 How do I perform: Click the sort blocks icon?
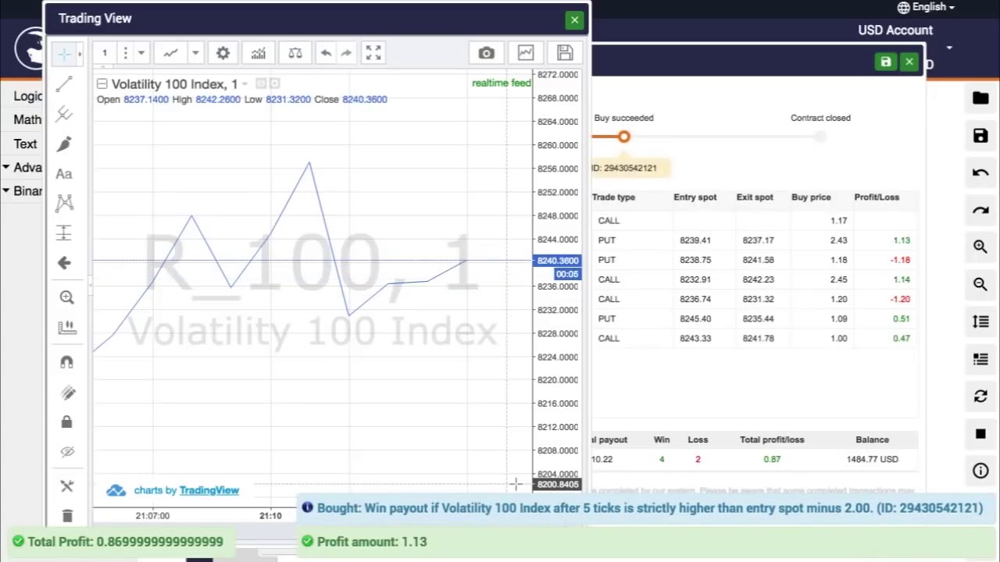(980, 322)
